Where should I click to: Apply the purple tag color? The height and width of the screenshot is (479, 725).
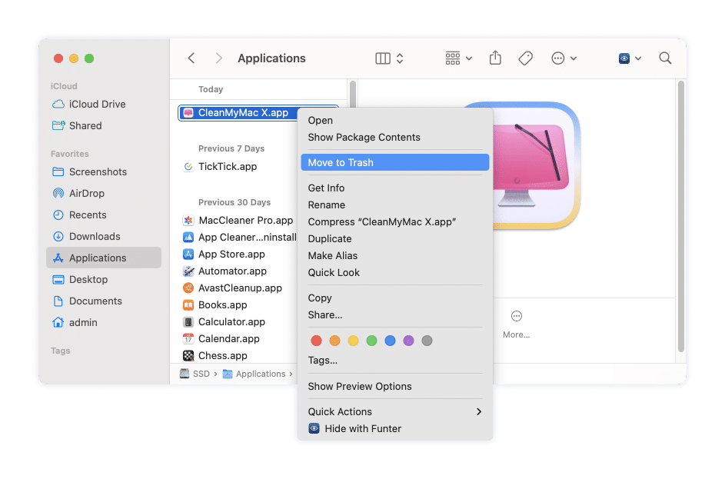[409, 341]
